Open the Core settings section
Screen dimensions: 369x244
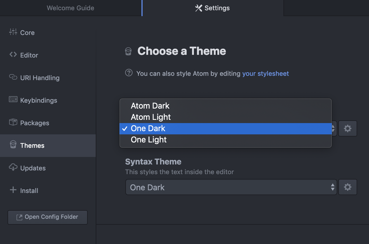(48, 33)
